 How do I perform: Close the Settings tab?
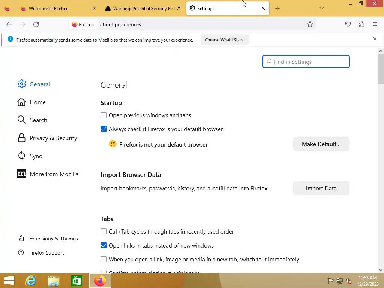(x=263, y=8)
